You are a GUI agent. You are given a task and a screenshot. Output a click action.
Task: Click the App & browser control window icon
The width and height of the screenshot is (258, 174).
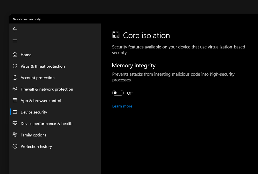click(15, 101)
